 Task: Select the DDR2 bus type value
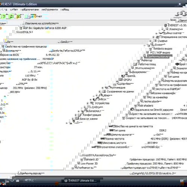(x=163, y=131)
